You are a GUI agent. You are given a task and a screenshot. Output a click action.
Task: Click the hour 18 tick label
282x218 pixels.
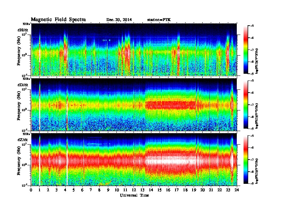pyautogui.click(x=185, y=190)
